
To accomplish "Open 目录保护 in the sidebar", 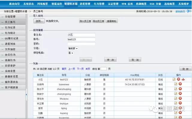I will click(x=13, y=65).
